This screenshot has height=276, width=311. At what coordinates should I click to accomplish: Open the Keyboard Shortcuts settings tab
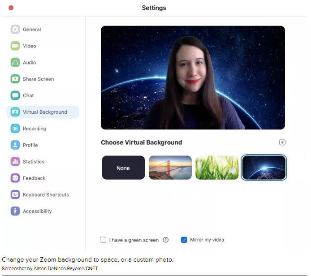46,195
